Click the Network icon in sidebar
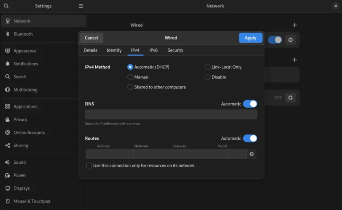This screenshot has height=210, width=342. (x=8, y=21)
